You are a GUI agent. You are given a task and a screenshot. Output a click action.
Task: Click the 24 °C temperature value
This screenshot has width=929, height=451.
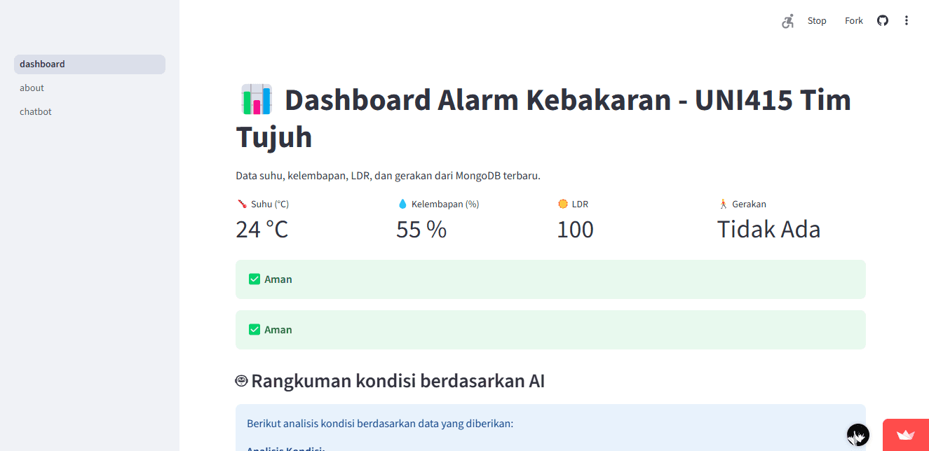[262, 230]
